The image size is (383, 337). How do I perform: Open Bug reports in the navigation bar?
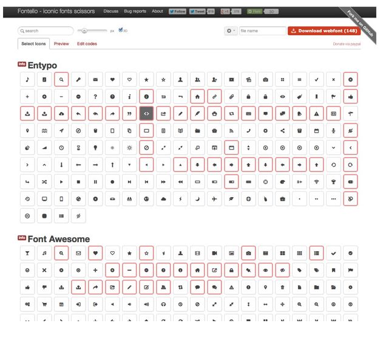(135, 12)
